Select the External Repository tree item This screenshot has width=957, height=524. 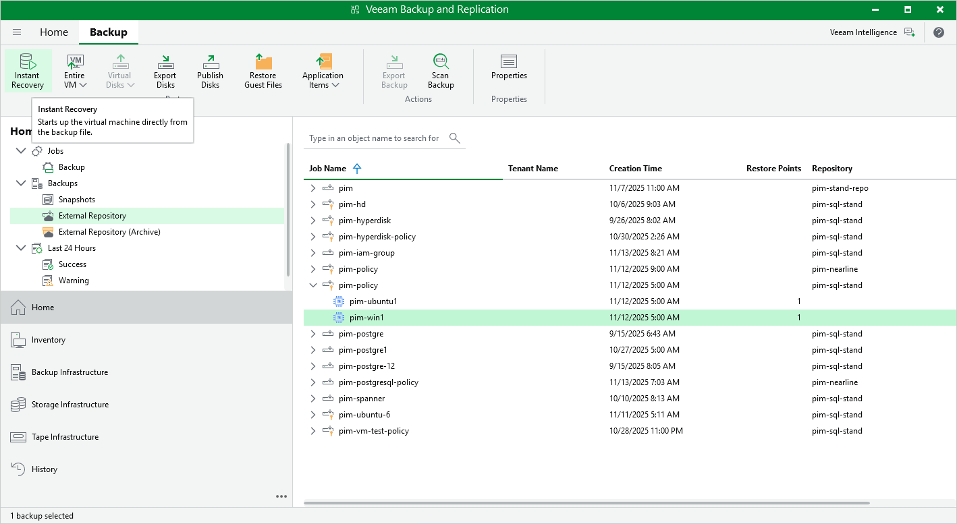147,216
